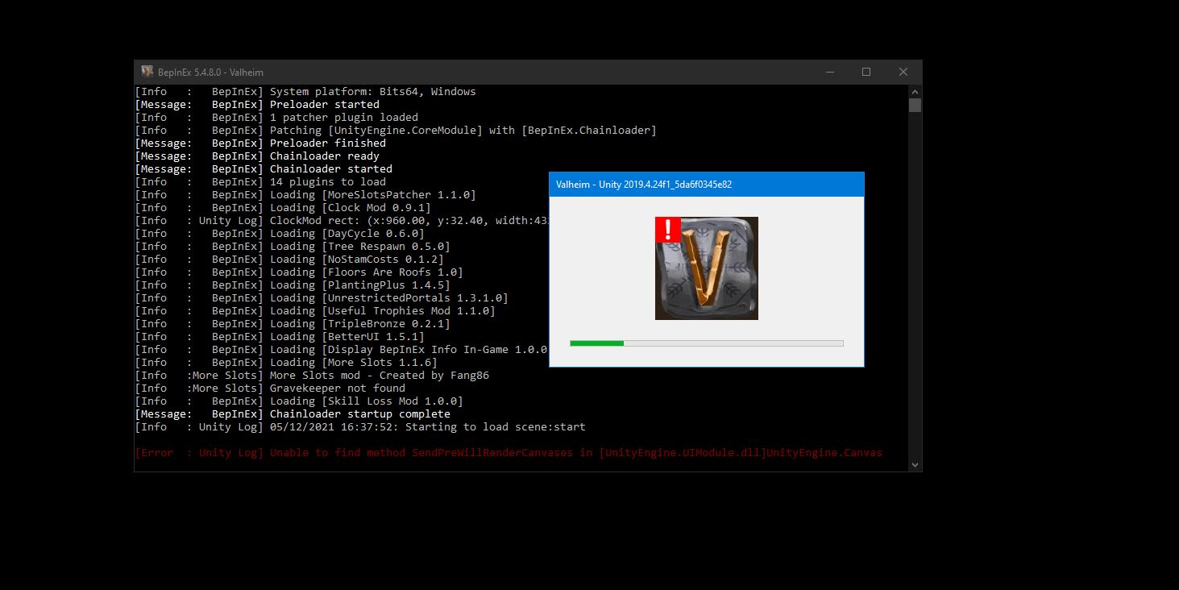Click the 'Starting to load scene:start' line

360,427
